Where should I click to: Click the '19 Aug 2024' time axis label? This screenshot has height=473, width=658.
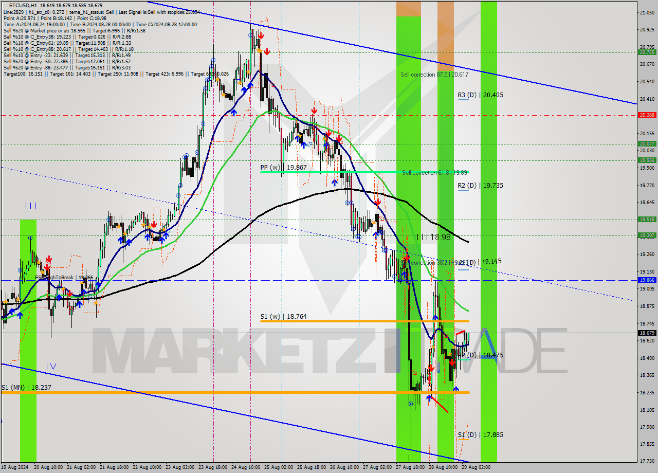(14, 468)
